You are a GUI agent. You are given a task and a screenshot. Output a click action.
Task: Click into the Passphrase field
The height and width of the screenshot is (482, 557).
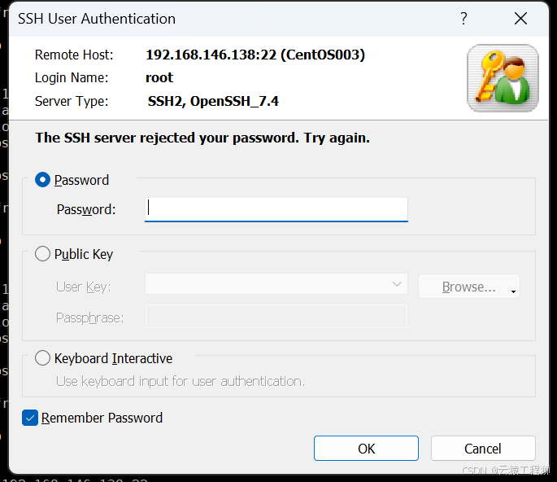[x=276, y=316]
